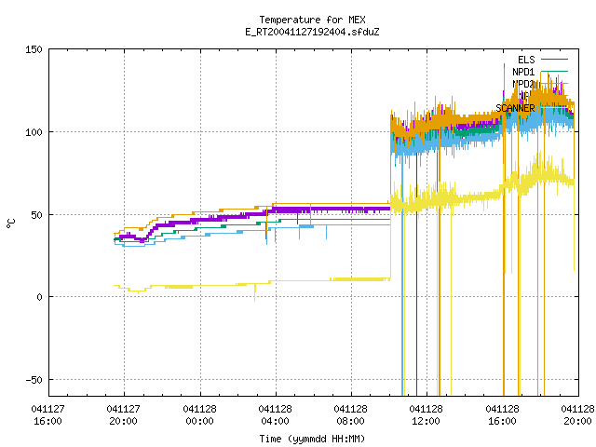Viewport: 596px width, 447px height.
Task: Click the 'NPD2' legend label
Action: pyautogui.click(x=523, y=84)
